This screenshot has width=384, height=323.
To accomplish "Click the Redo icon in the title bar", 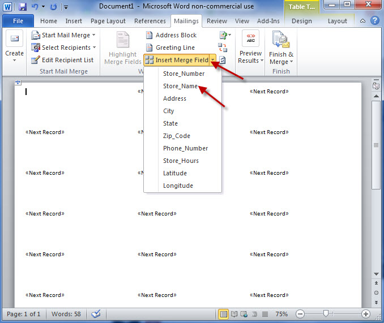I will click(x=53, y=7).
